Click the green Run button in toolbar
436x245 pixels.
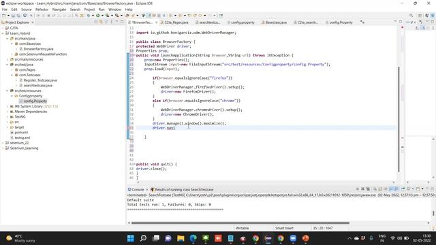(x=97, y=16)
